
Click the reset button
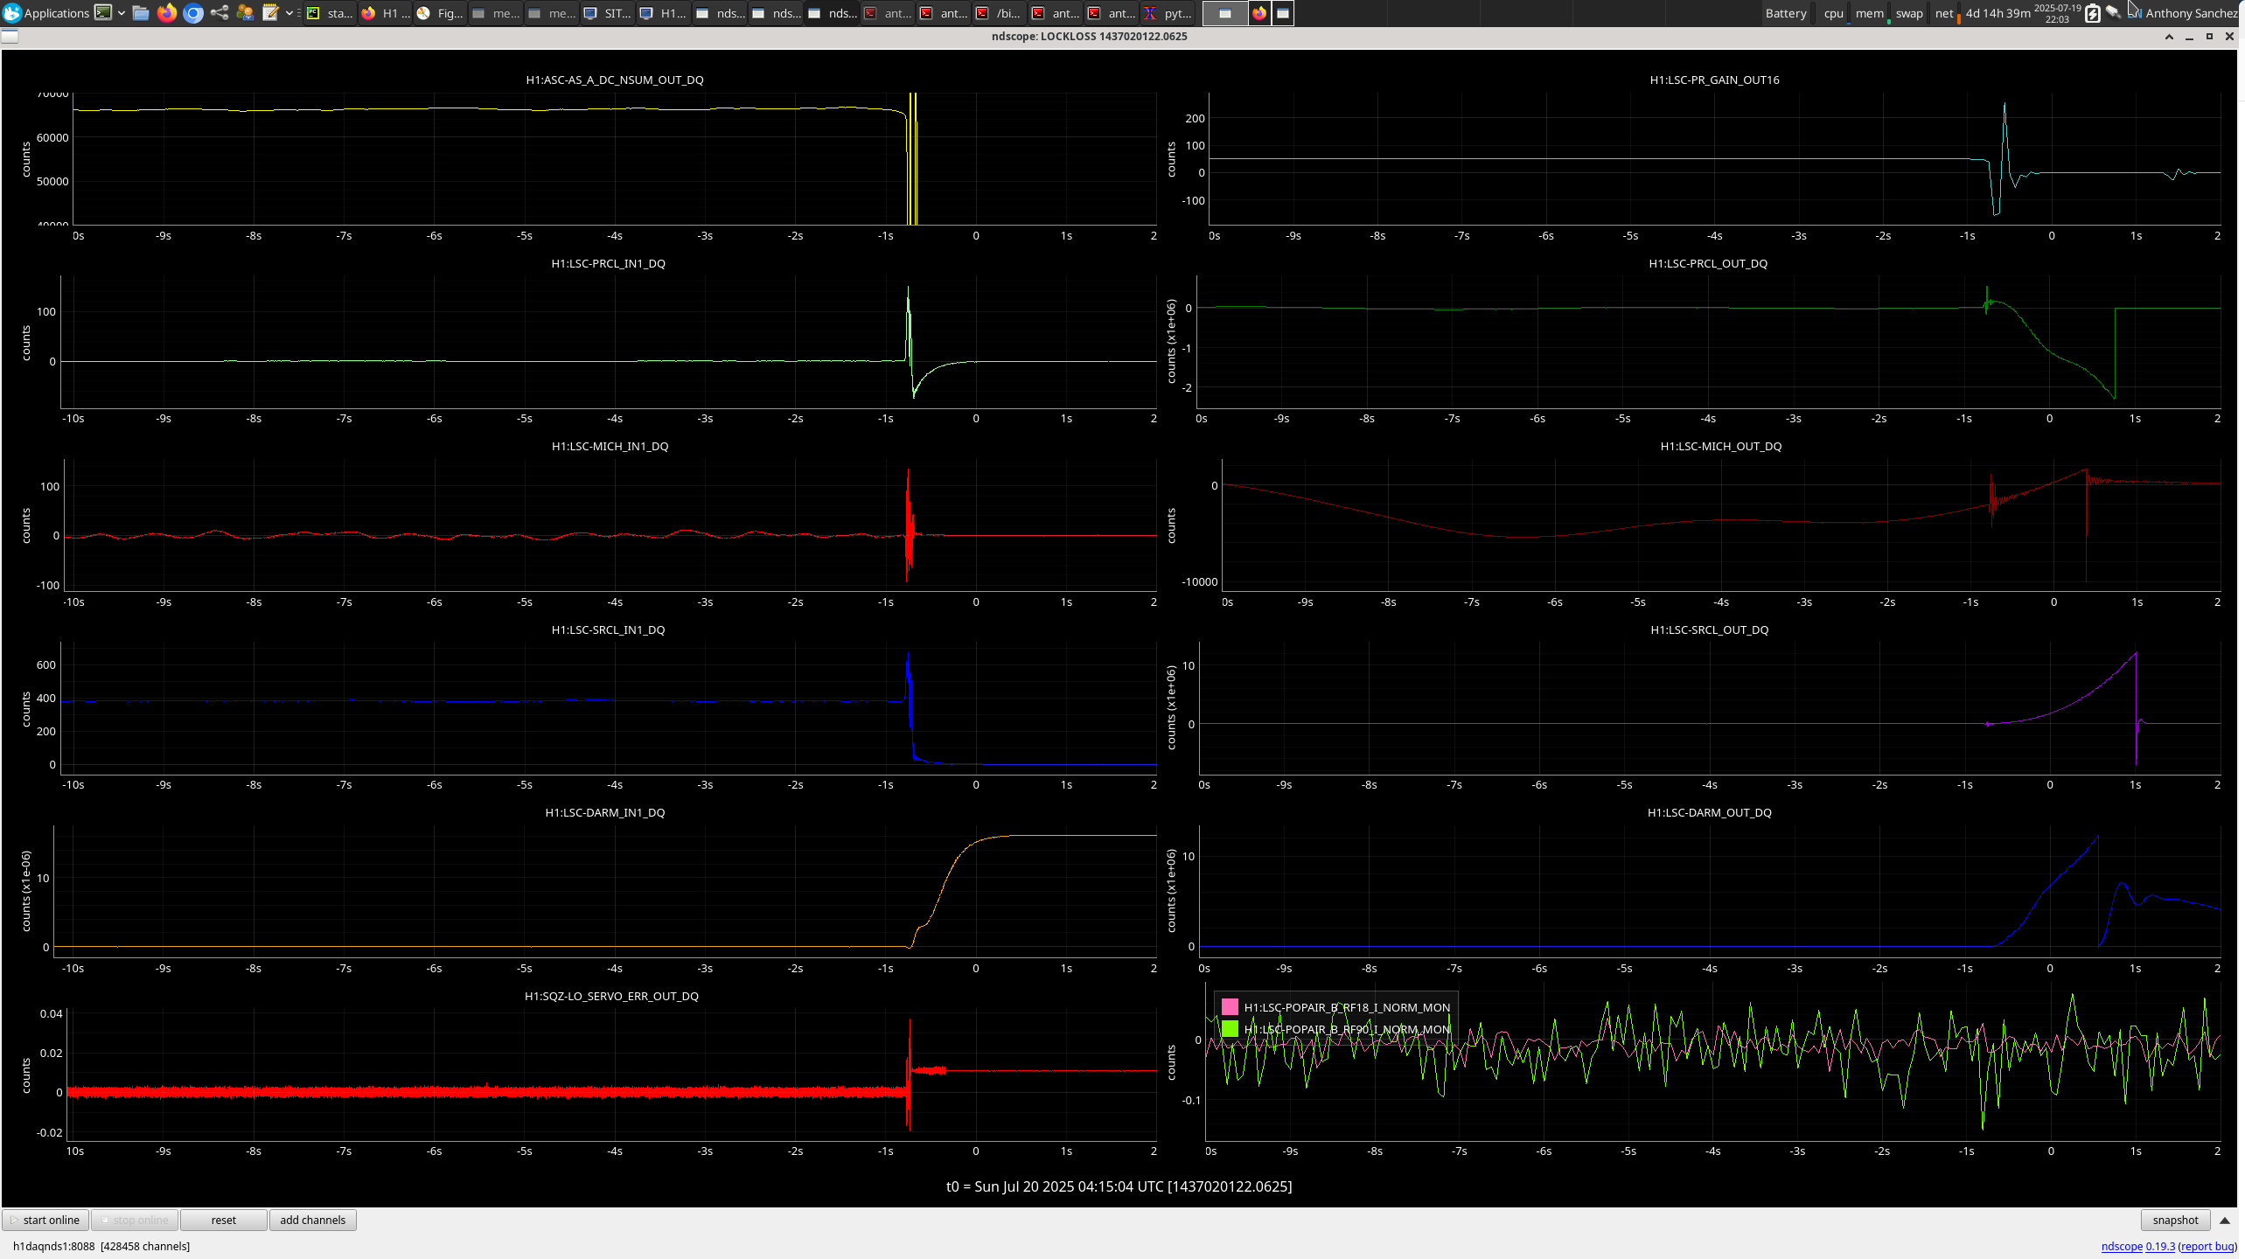(224, 1220)
